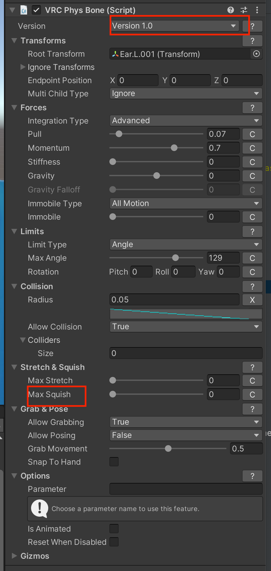Toggle curve button C for Rotation

(x=252, y=272)
